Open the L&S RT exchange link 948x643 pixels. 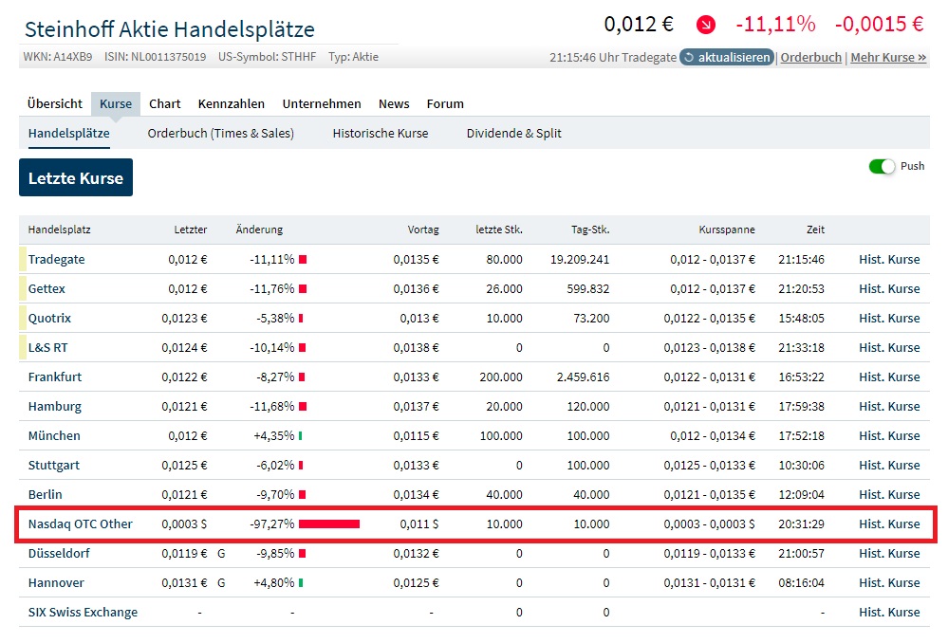click(x=47, y=348)
